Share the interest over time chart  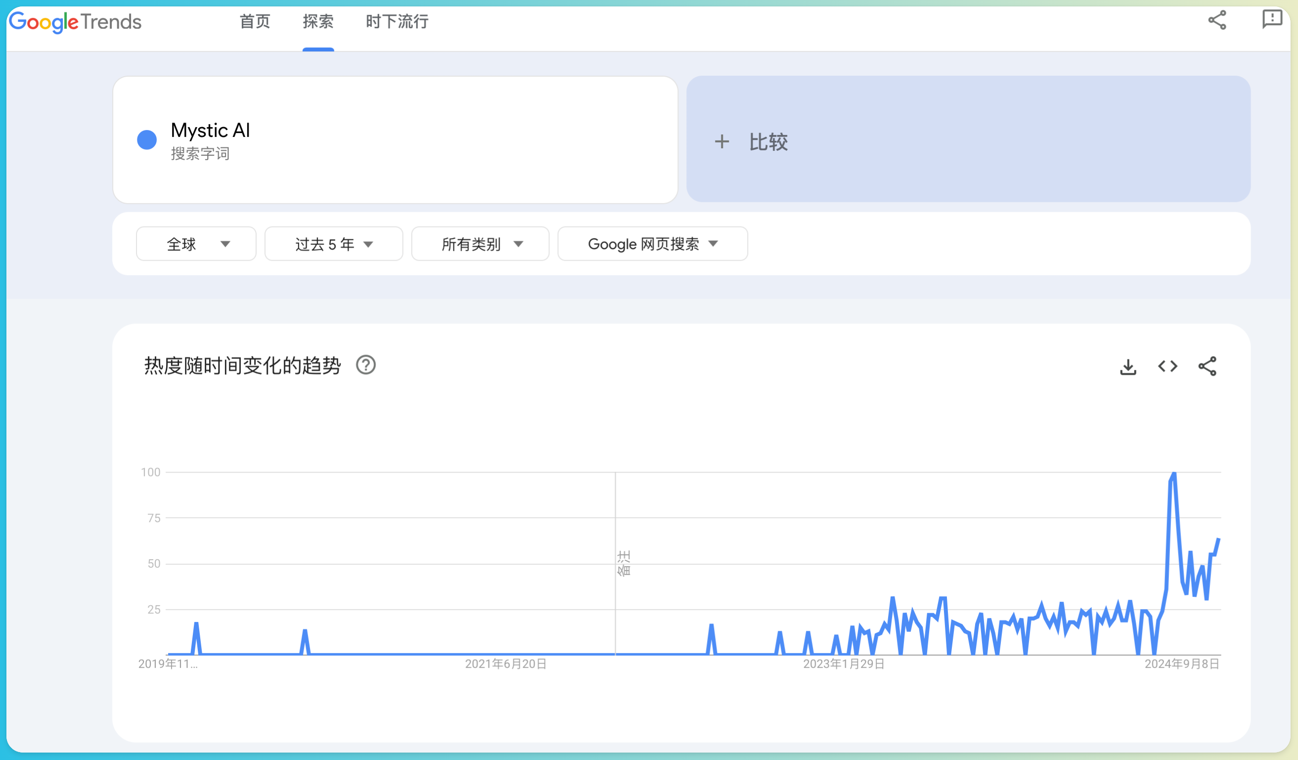(x=1208, y=366)
